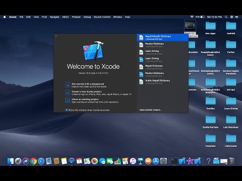
Task: Open Finder from the Dock
Action: 11,161
